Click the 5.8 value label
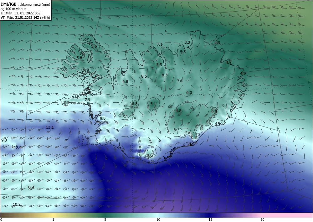313x222 pixels. 79,58
